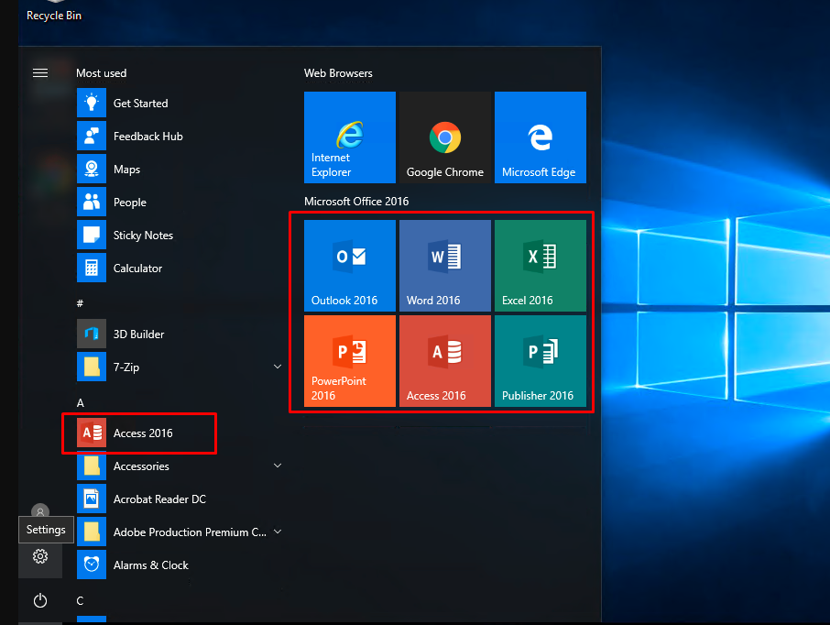The width and height of the screenshot is (830, 625).
Task: Click the user account icon
Action: pos(40,511)
